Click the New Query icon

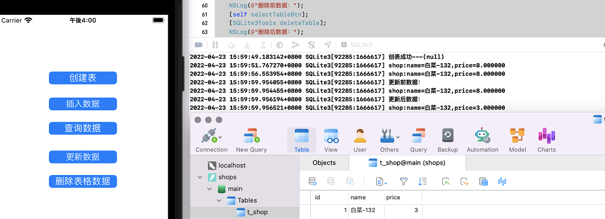251,141
